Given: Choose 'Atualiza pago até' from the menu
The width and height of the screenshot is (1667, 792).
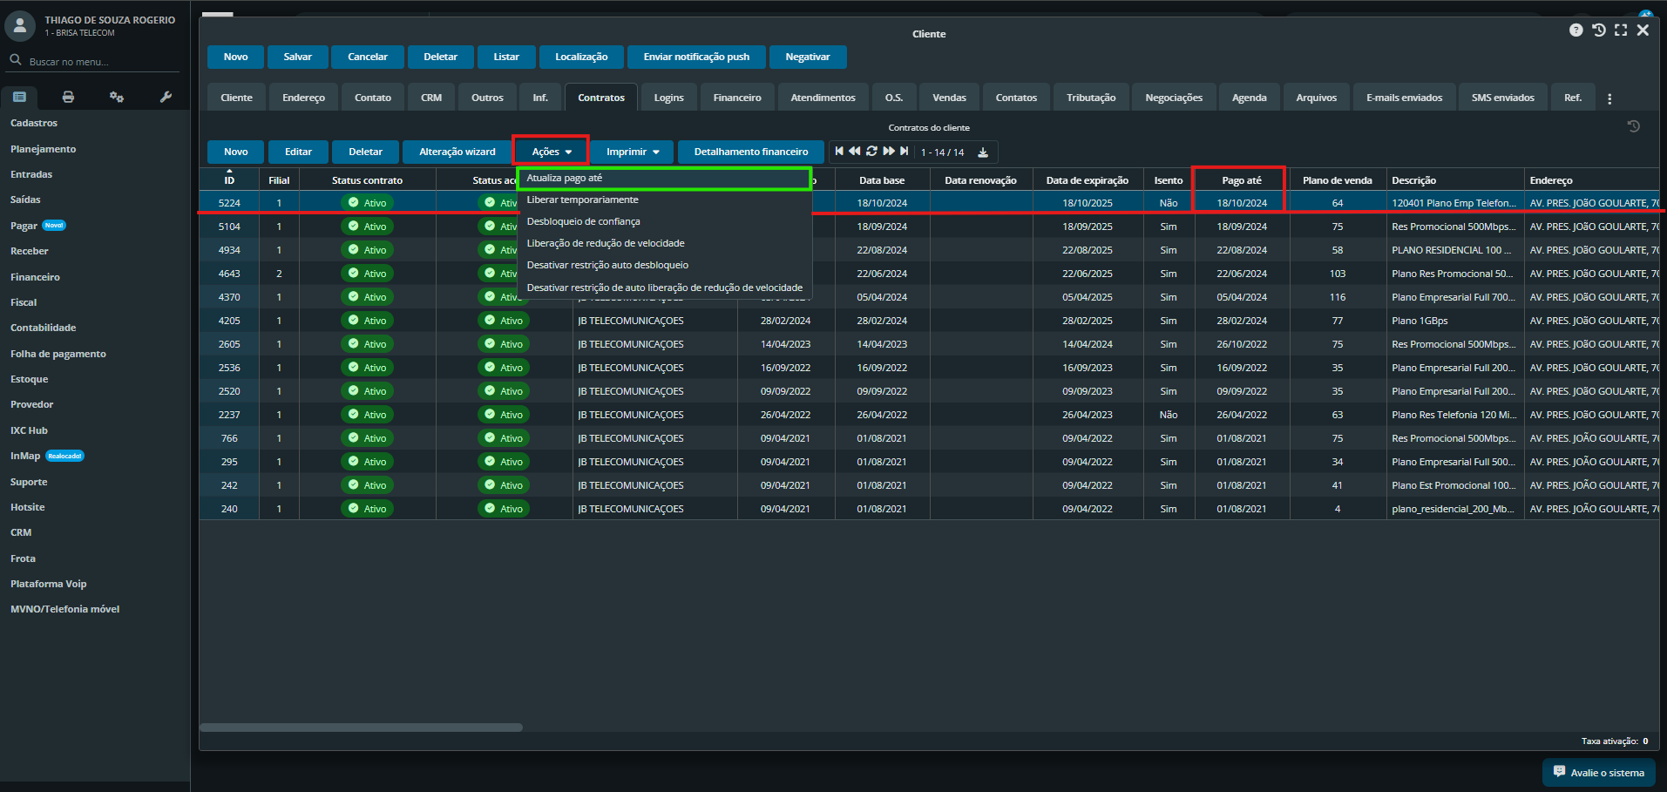Looking at the screenshot, I should tap(565, 178).
